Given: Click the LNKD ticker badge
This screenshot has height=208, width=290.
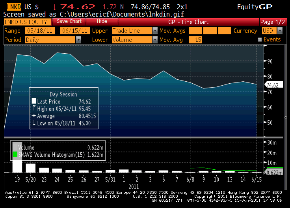Looking at the screenshot, I should (x=14, y=7).
